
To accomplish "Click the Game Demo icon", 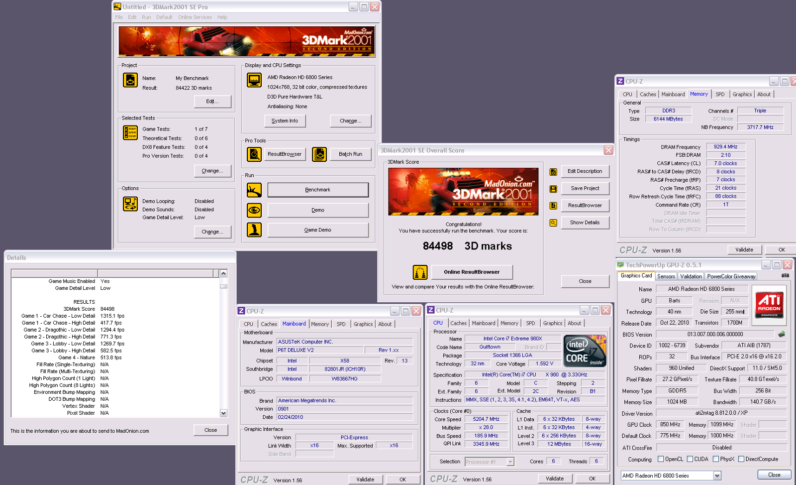I will 254,230.
